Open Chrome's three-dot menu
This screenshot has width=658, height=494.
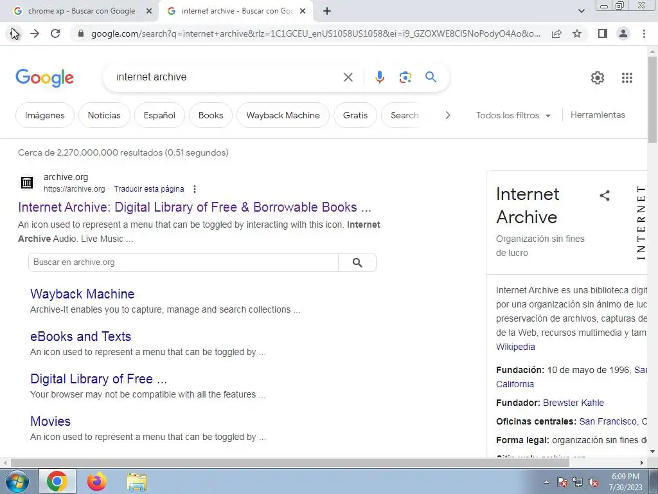click(x=644, y=33)
